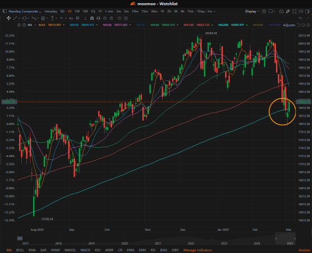Open the MA indicator settings gear

tap(19, 25)
